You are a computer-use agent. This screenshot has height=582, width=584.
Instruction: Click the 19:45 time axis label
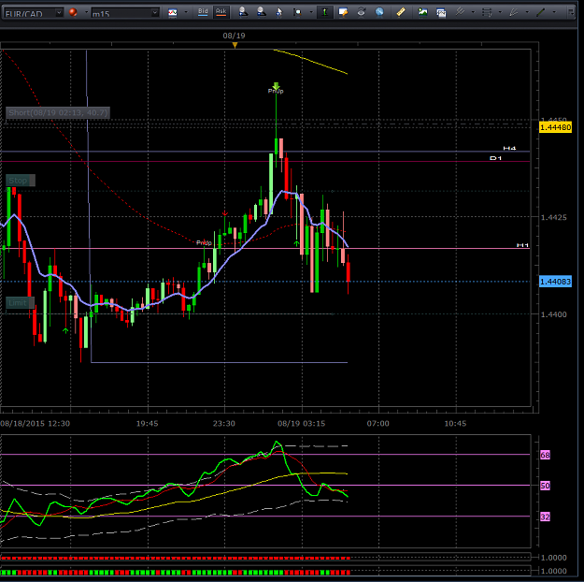(147, 424)
